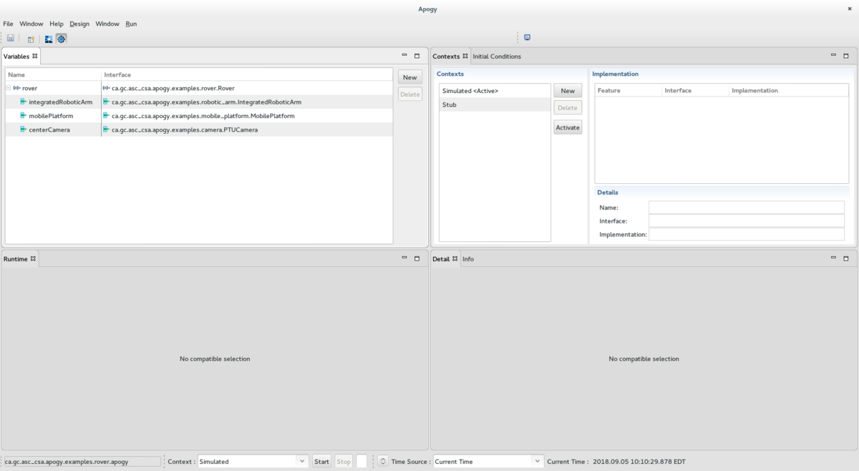Screen dimensions: 859x471
Task: Click the rover variable icon
Action: (16, 88)
